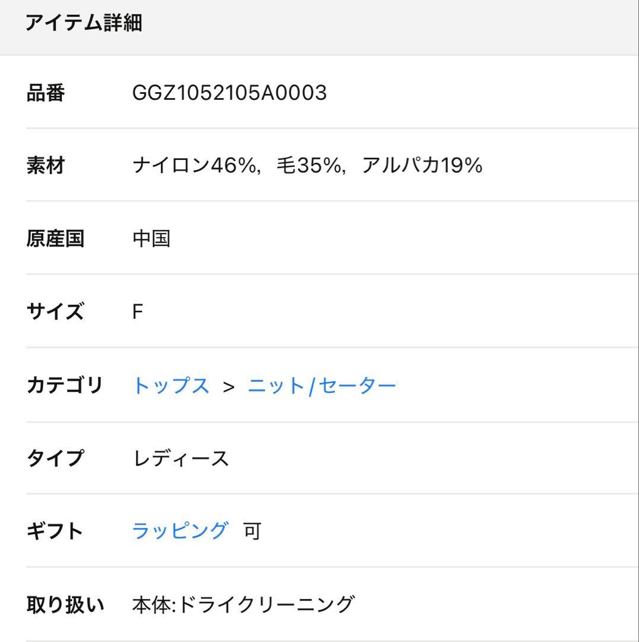Click the タイプ row label
Viewport: 639px width, 642px height.
pos(55,458)
